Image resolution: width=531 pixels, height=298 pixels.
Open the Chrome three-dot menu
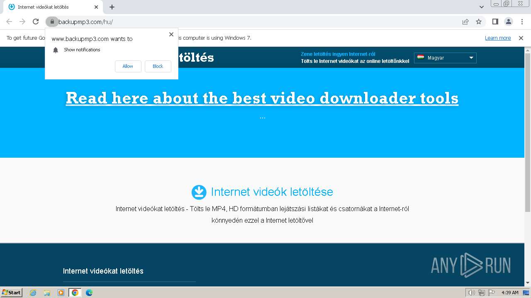522,22
